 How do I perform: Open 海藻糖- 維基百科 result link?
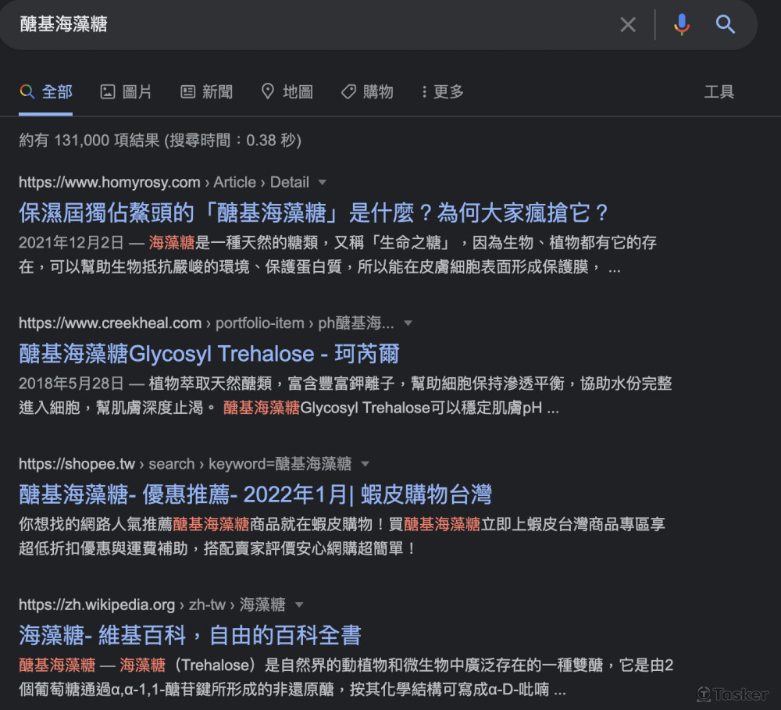(190, 636)
